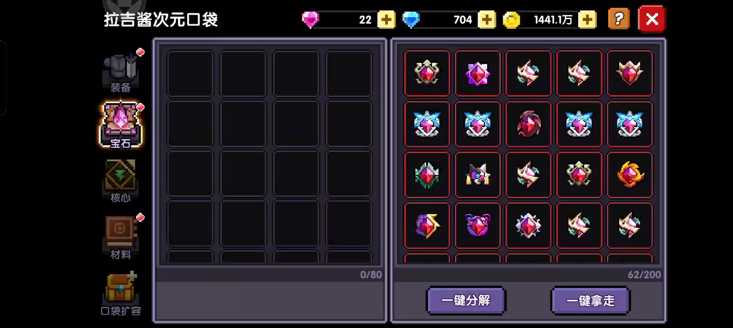The image size is (733, 328).
Task: Select the cat-eared mask gem
Action: pyautogui.click(x=478, y=175)
